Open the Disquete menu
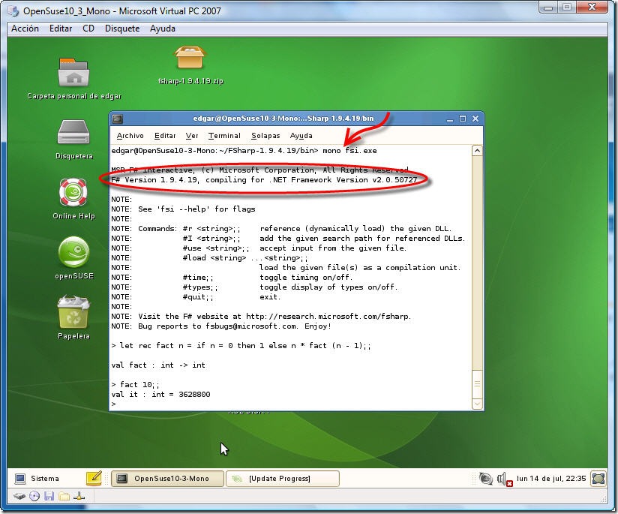The height and width of the screenshot is (514, 618). tap(122, 29)
